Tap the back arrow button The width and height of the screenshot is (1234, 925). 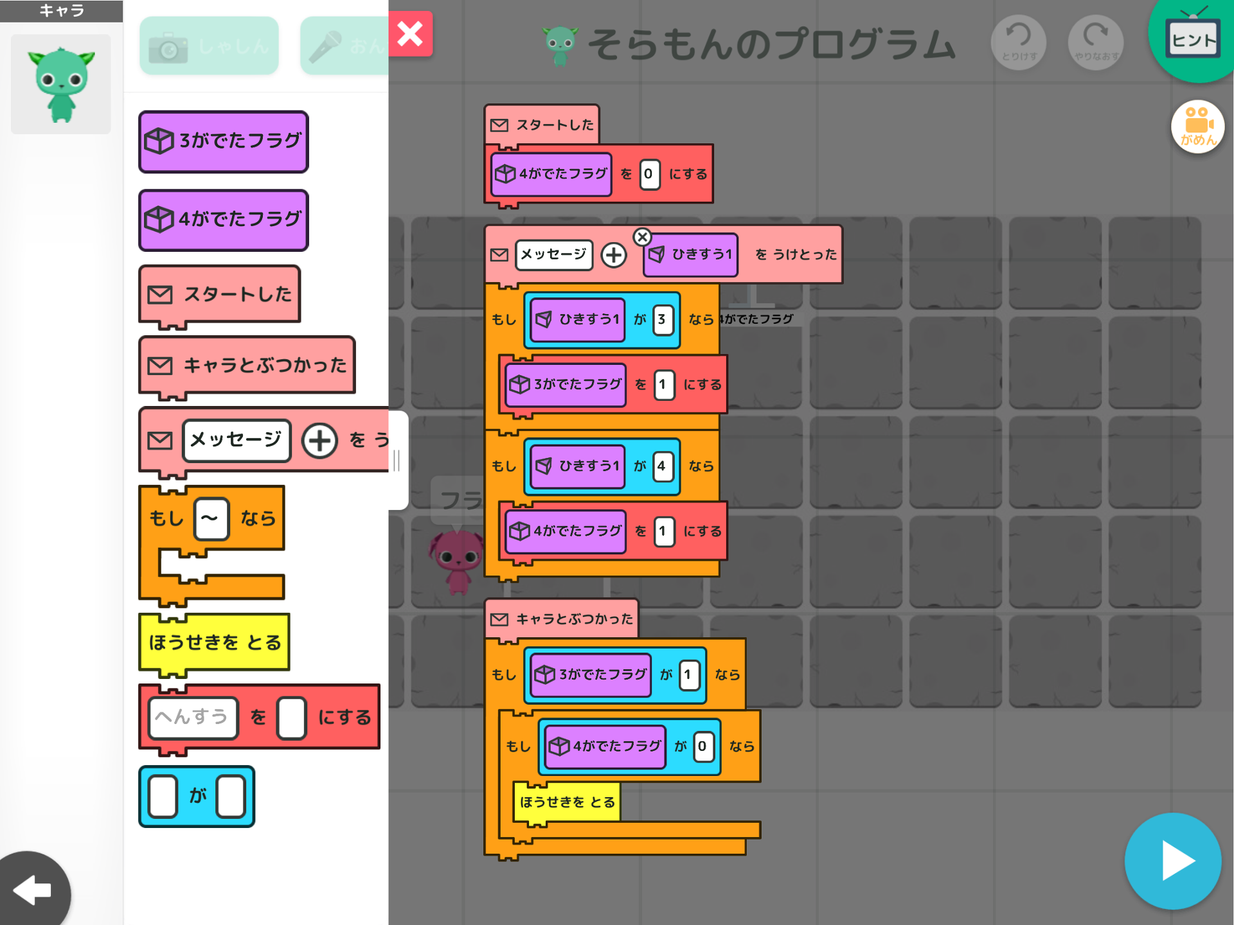[x=32, y=890]
